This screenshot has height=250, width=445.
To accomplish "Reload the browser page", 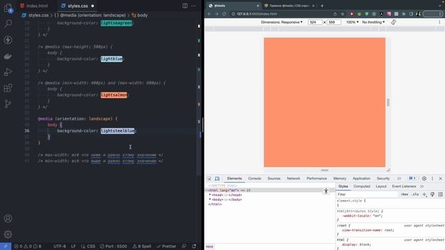I will [224, 14].
